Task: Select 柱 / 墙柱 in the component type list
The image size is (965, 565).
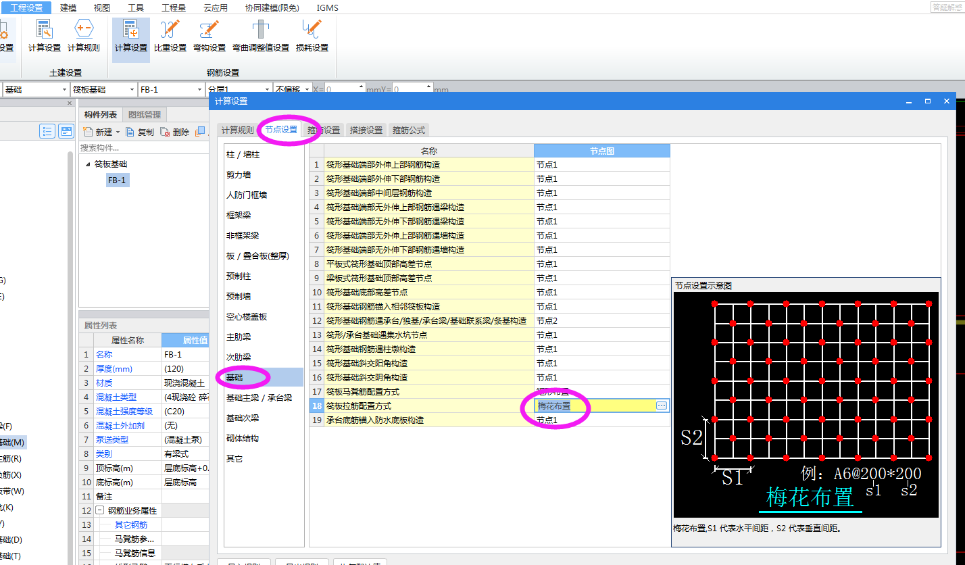Action: pyautogui.click(x=264, y=154)
